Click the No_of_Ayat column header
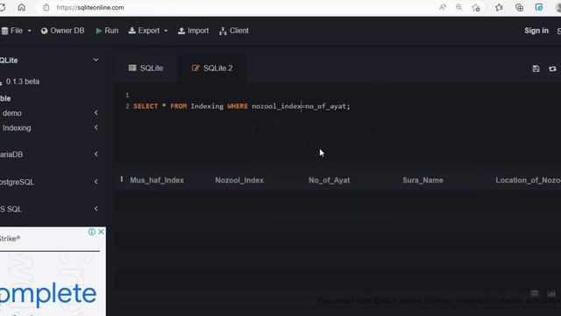The height and width of the screenshot is (316, 561). point(330,180)
